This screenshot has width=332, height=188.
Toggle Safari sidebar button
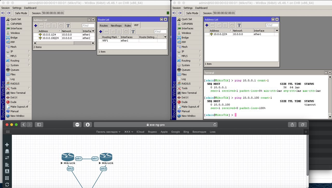[x=39, y=125]
